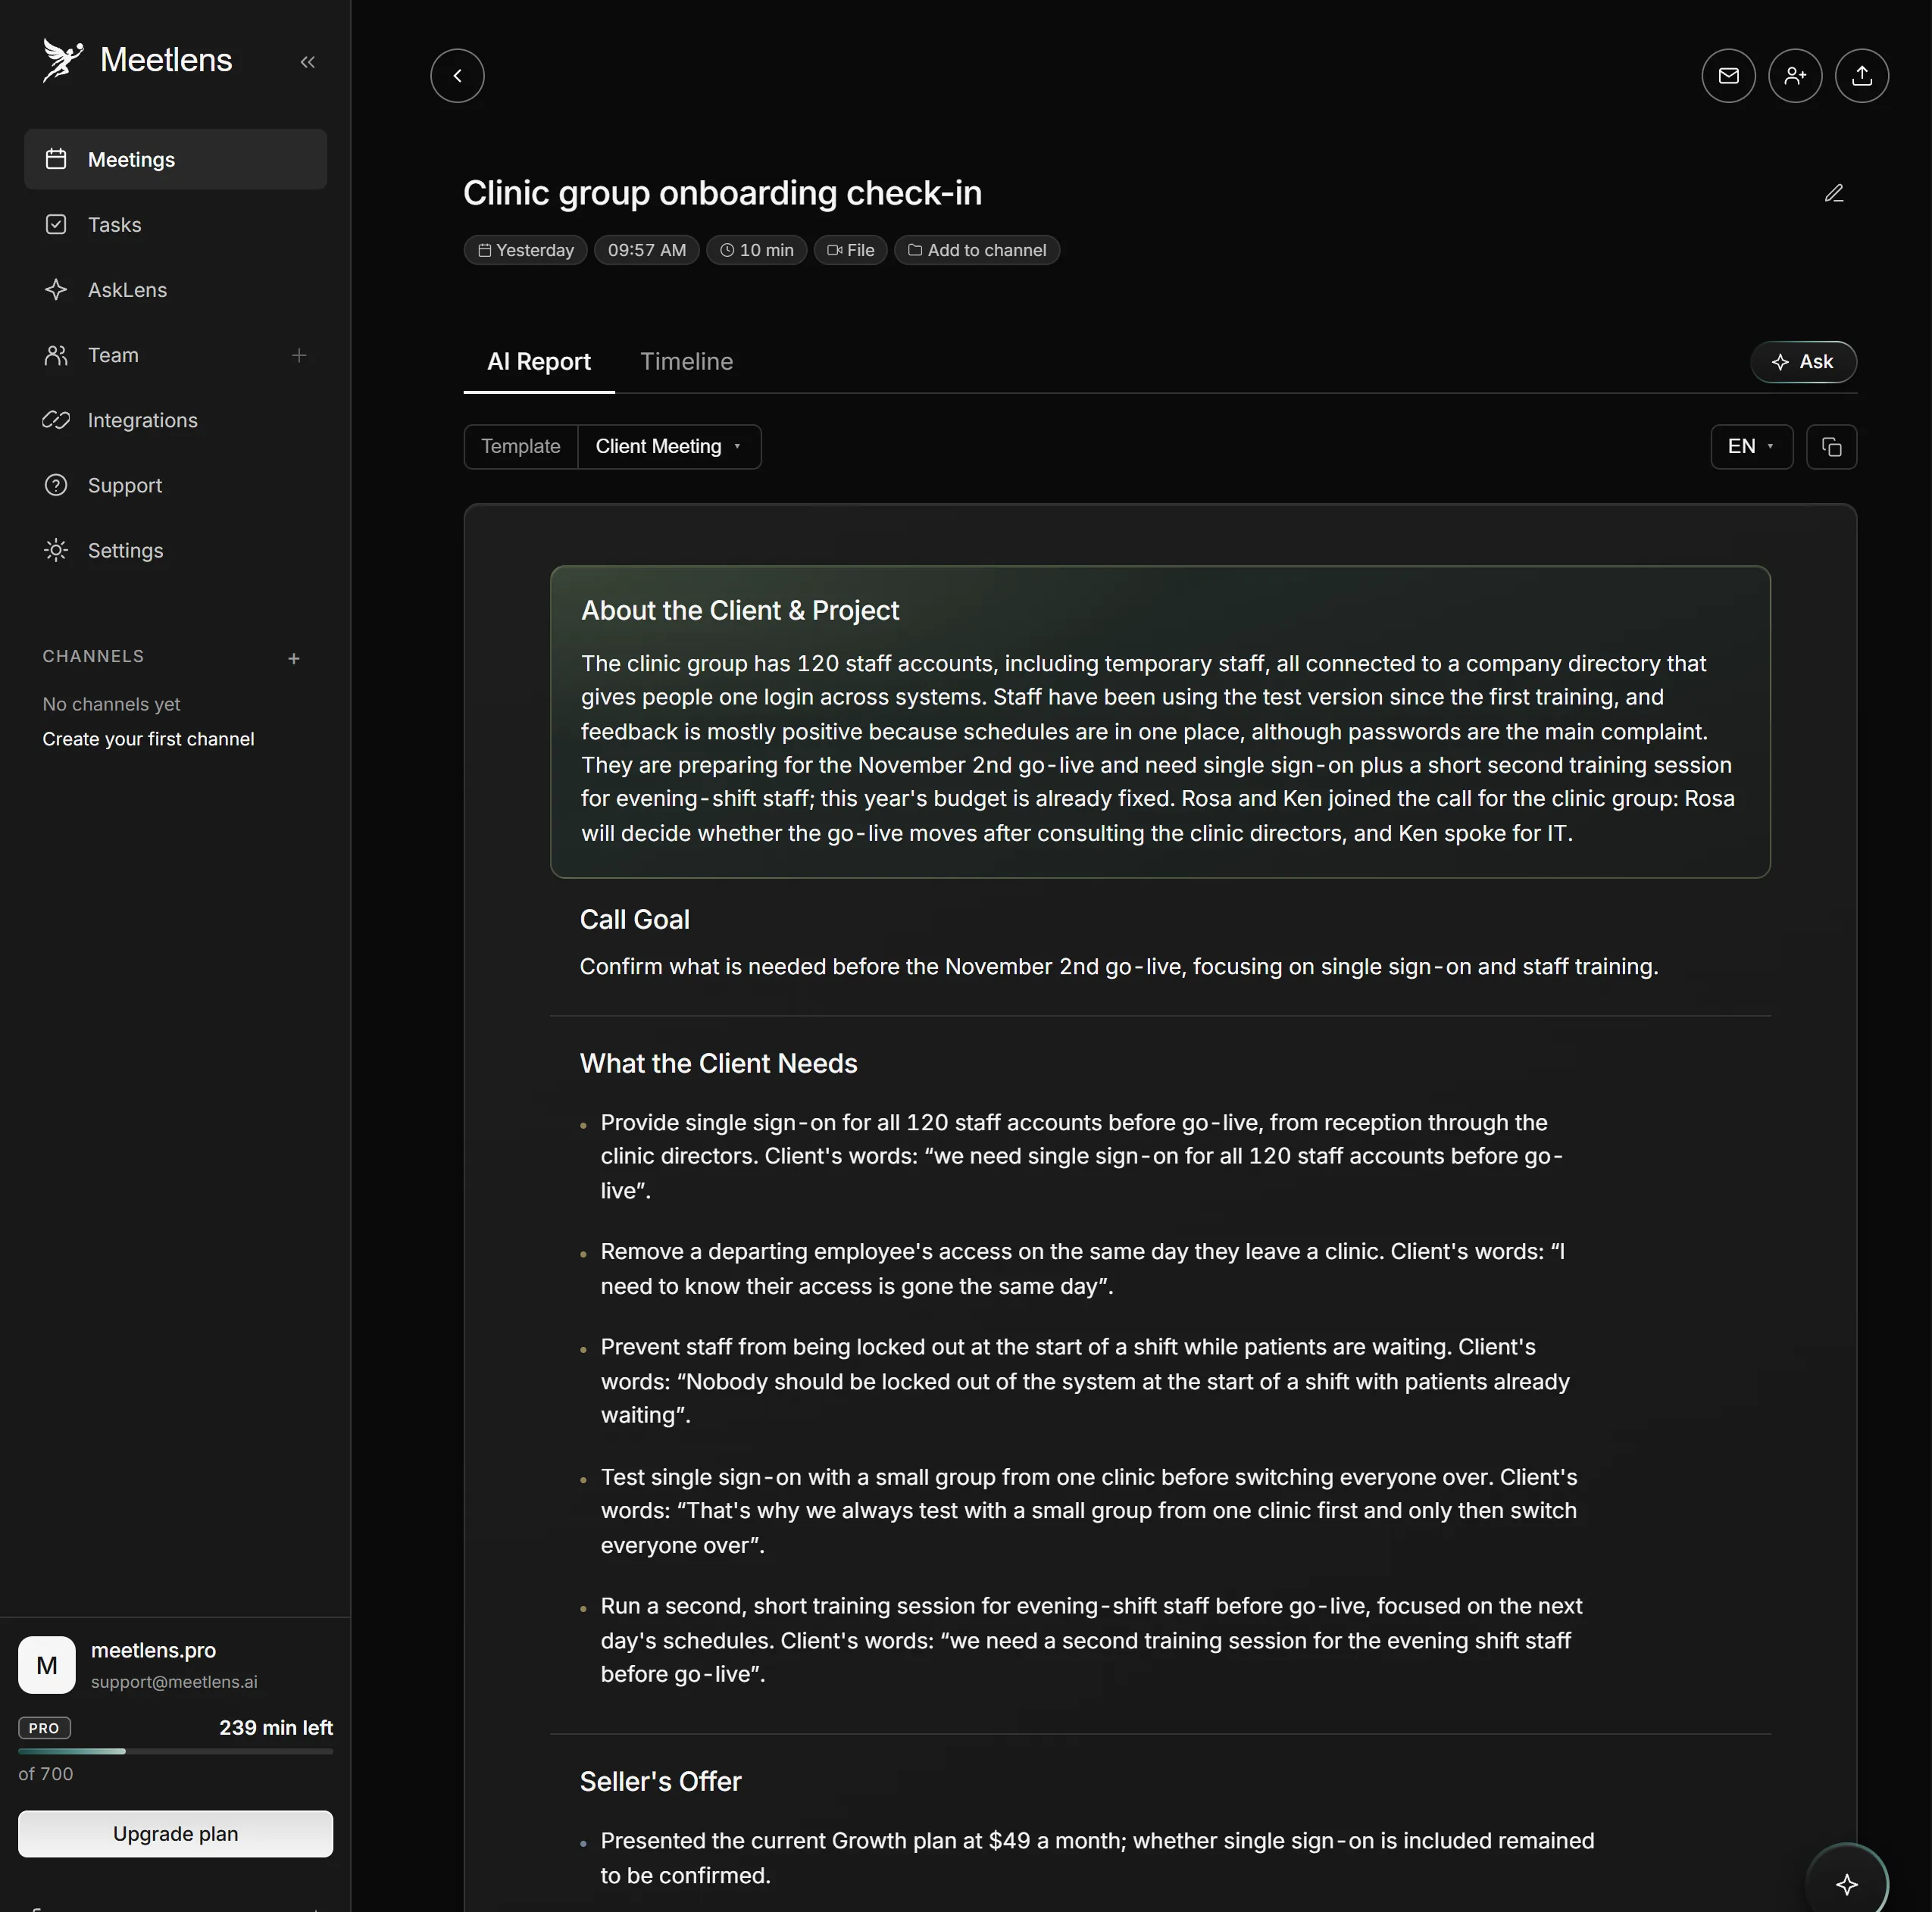Go back using the left arrow button
The image size is (1932, 1912).
pos(457,76)
